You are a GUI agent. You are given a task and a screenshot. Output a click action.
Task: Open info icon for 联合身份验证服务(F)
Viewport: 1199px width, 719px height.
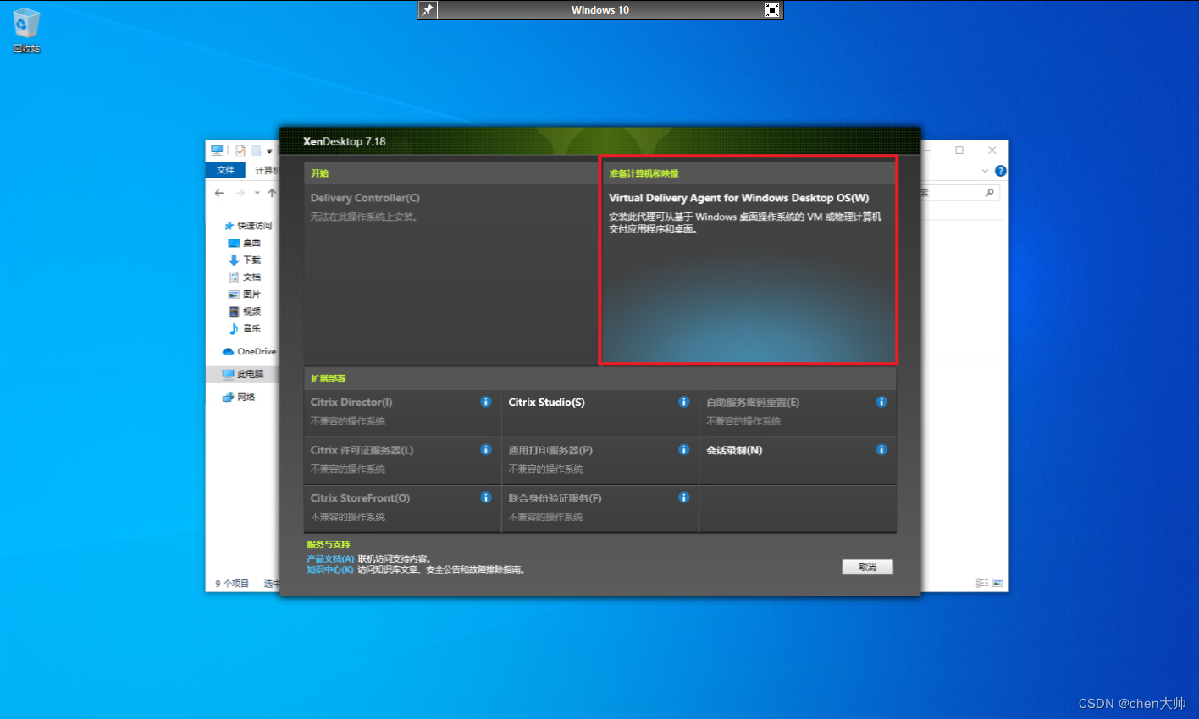(684, 497)
